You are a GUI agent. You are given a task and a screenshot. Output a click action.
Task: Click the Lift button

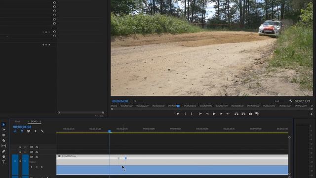[x=237, y=114]
